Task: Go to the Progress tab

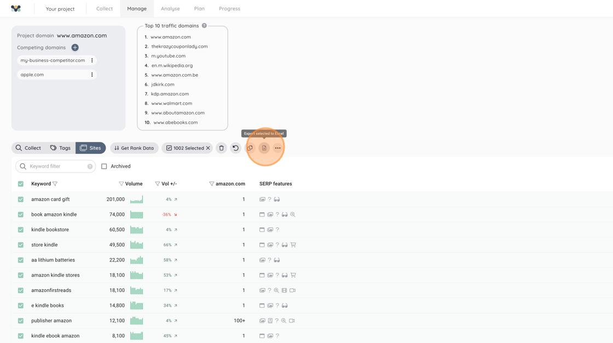Action: click(x=229, y=9)
